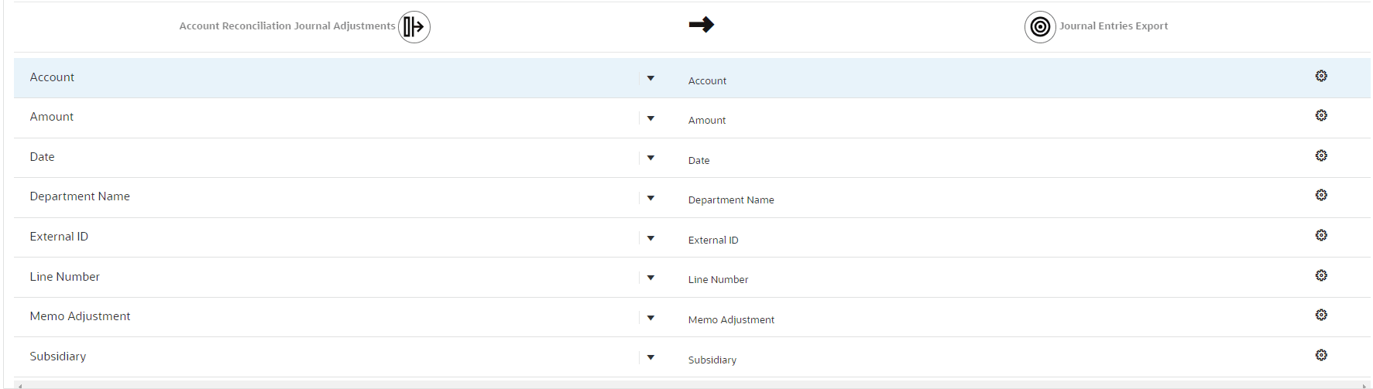Image resolution: width=1373 pixels, height=389 pixels.
Task: Expand the External ID source dropdown
Action: pyautogui.click(x=650, y=238)
